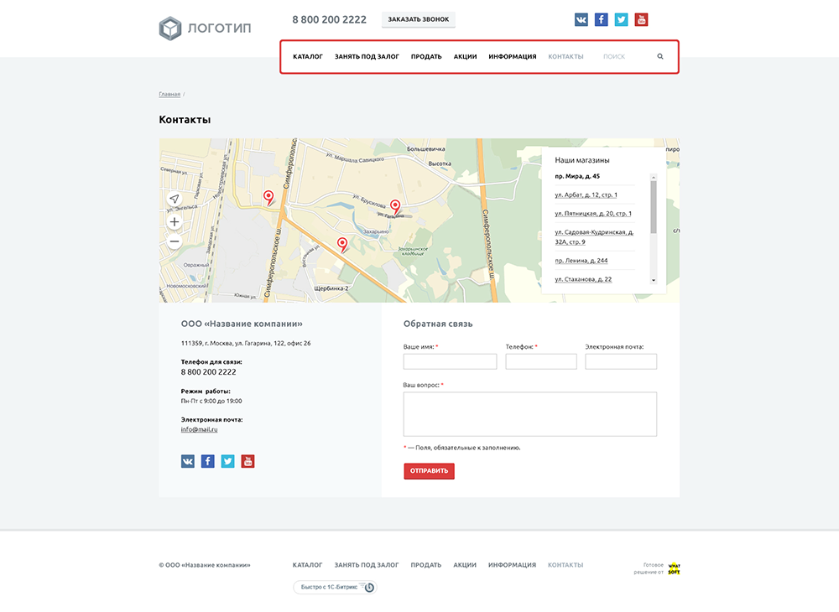Viewport: 839px width, 612px height.
Task: Select store ул. Стаханова, д. 22
Action: (x=583, y=279)
